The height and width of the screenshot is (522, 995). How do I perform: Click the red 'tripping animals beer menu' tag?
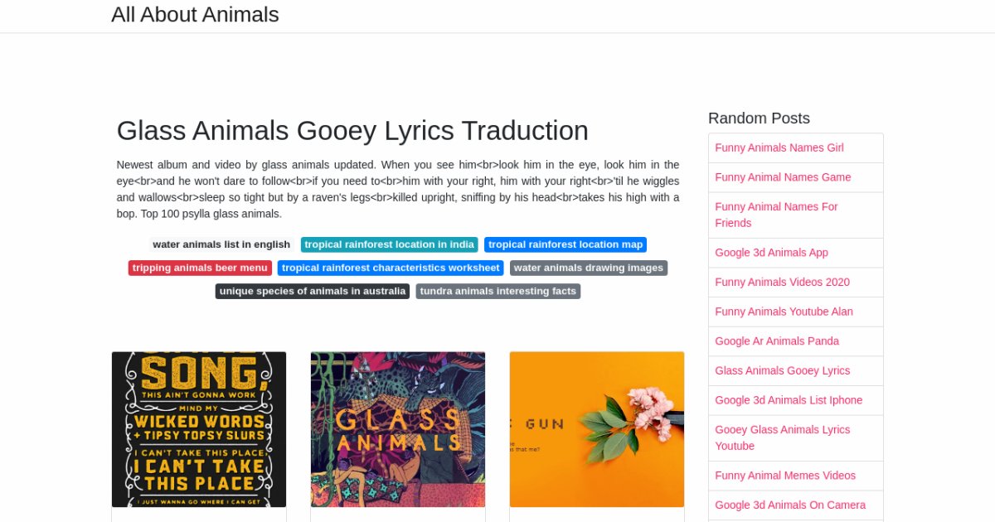(200, 268)
